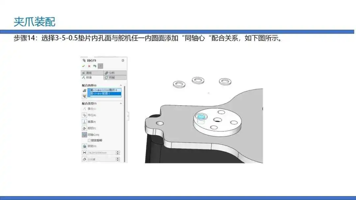Toggle the keep-visible pushpin icon
The width and height of the screenshot is (356, 200).
(101, 66)
